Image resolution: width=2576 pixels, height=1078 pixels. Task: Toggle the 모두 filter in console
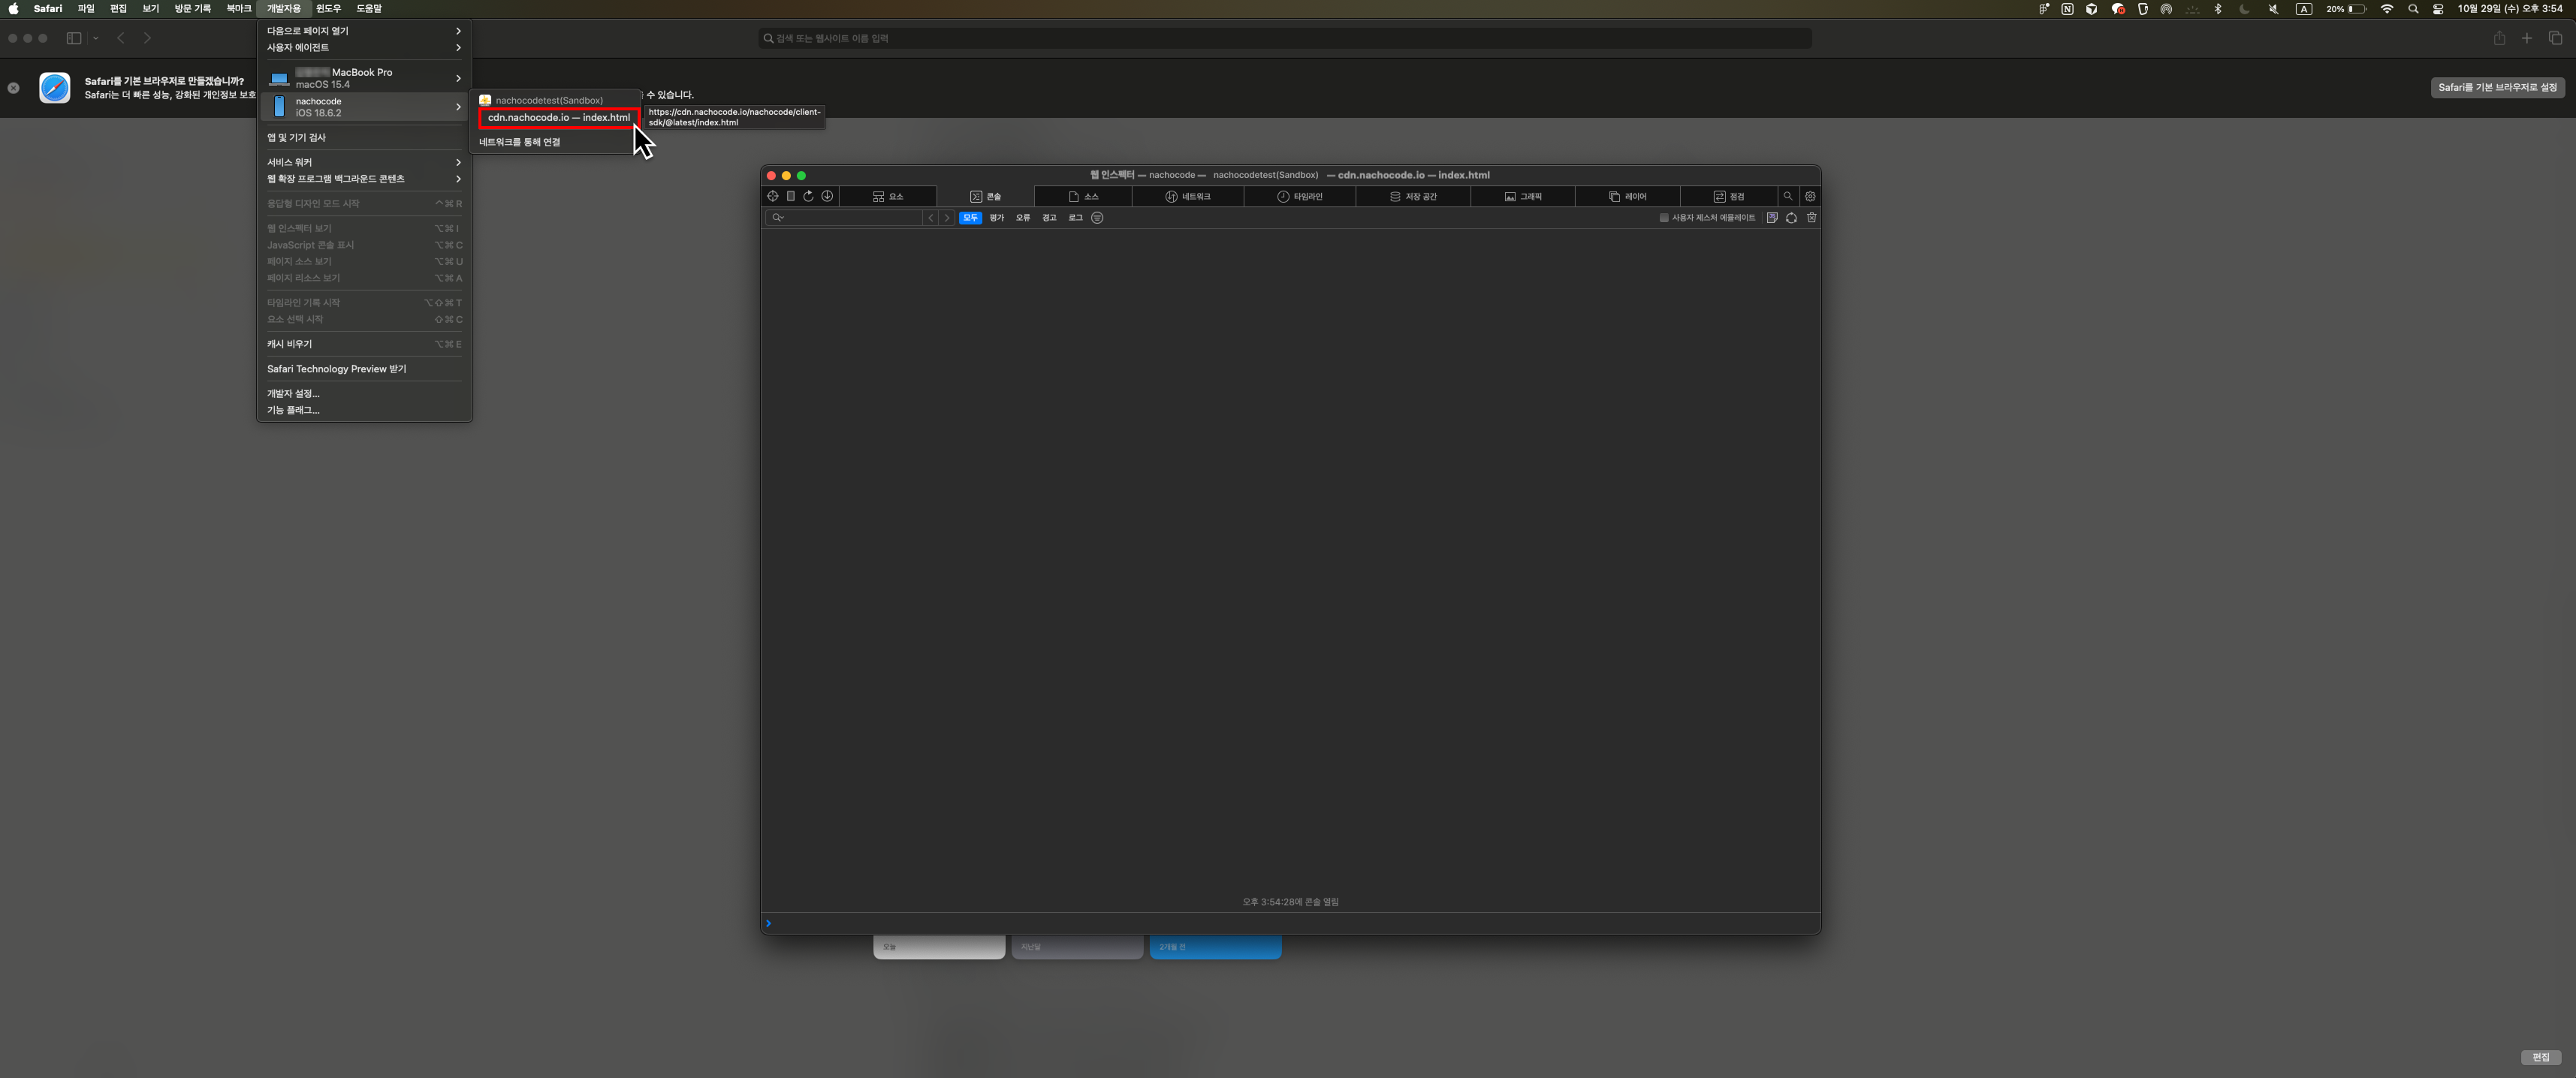pyautogui.click(x=969, y=217)
